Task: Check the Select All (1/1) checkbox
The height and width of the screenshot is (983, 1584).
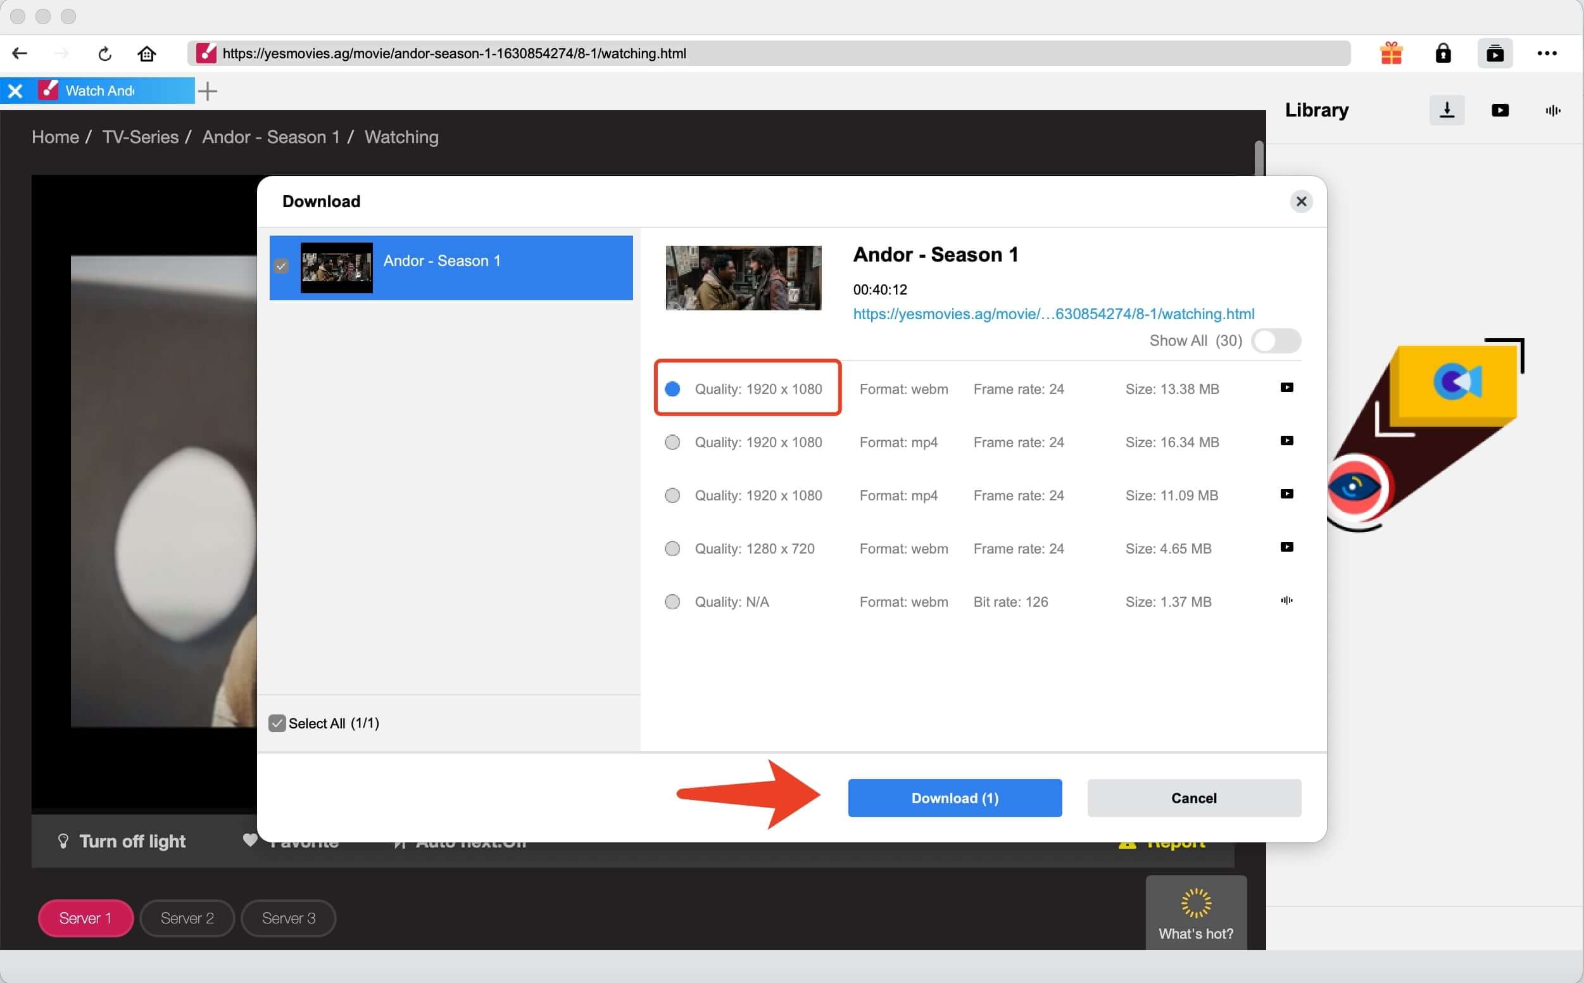Action: pyautogui.click(x=277, y=723)
